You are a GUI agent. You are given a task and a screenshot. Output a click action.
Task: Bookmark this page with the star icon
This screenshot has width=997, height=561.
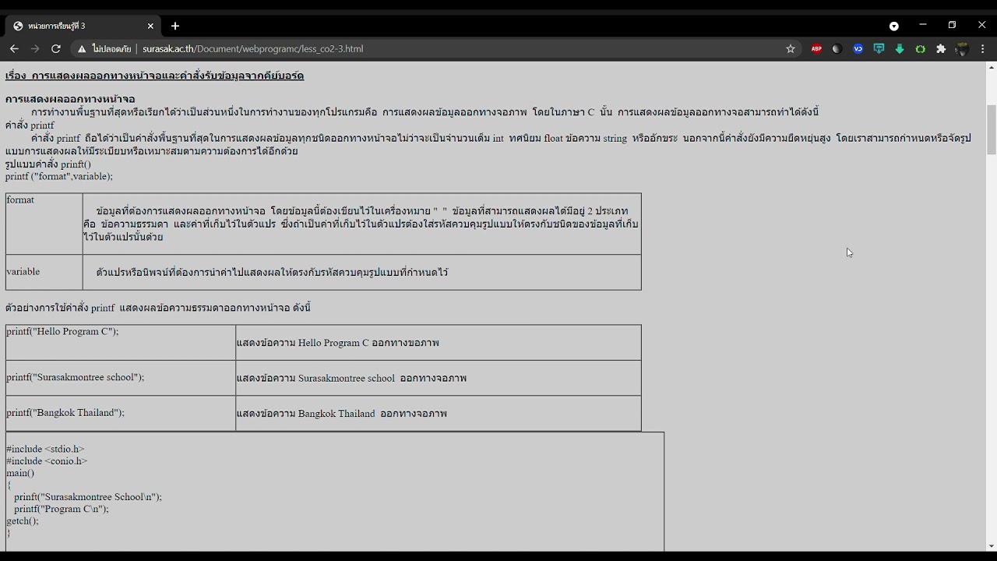[x=791, y=48]
